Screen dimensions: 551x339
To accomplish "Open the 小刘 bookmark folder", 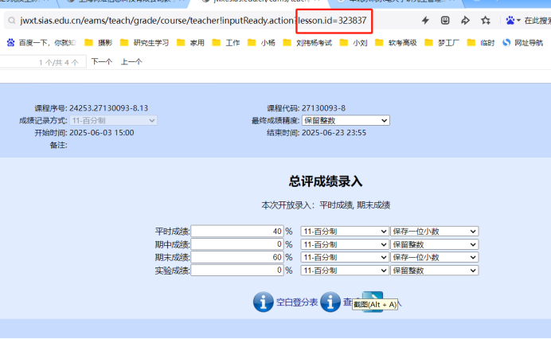I will 354,43.
